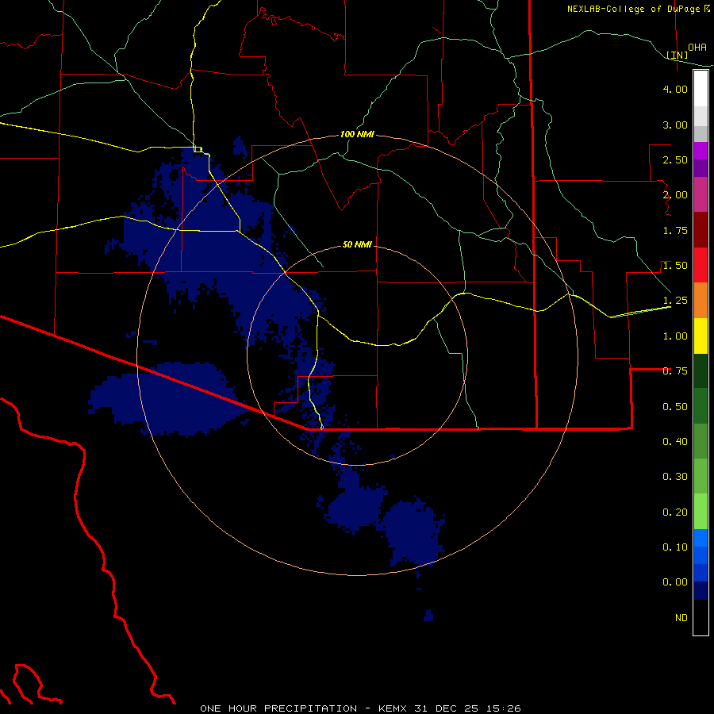Image resolution: width=714 pixels, height=714 pixels.
Task: Click the "ONE HOUR PRECIPITATION" title text
Action: [x=278, y=708]
